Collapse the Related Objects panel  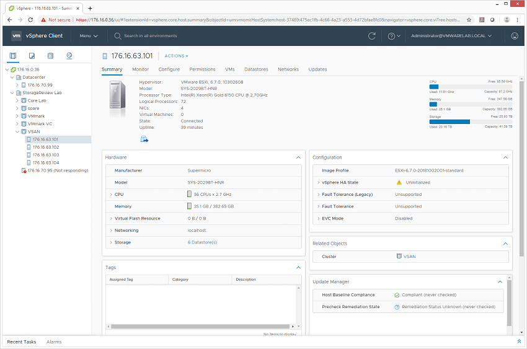click(505, 244)
